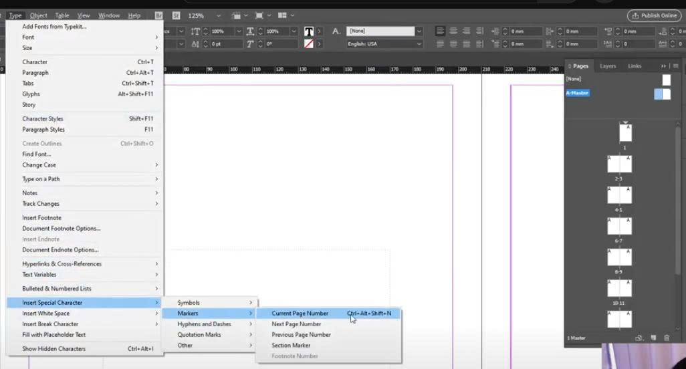Click the Left Indent icon
This screenshot has height=369, width=686.
click(x=495, y=31)
